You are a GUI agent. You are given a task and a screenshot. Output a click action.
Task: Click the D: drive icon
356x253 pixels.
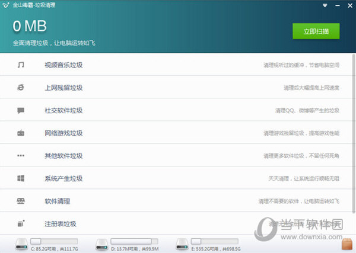(x=101, y=244)
